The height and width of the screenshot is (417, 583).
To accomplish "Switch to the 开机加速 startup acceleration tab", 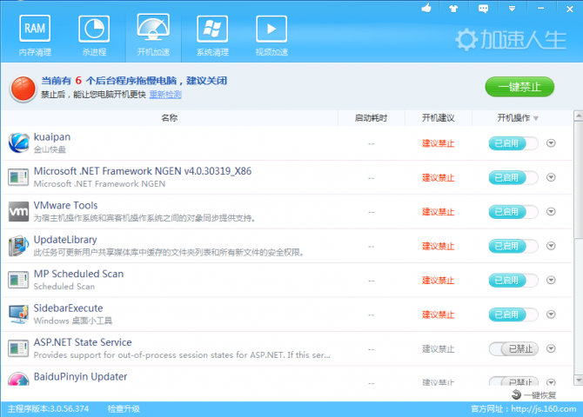I will [x=153, y=34].
